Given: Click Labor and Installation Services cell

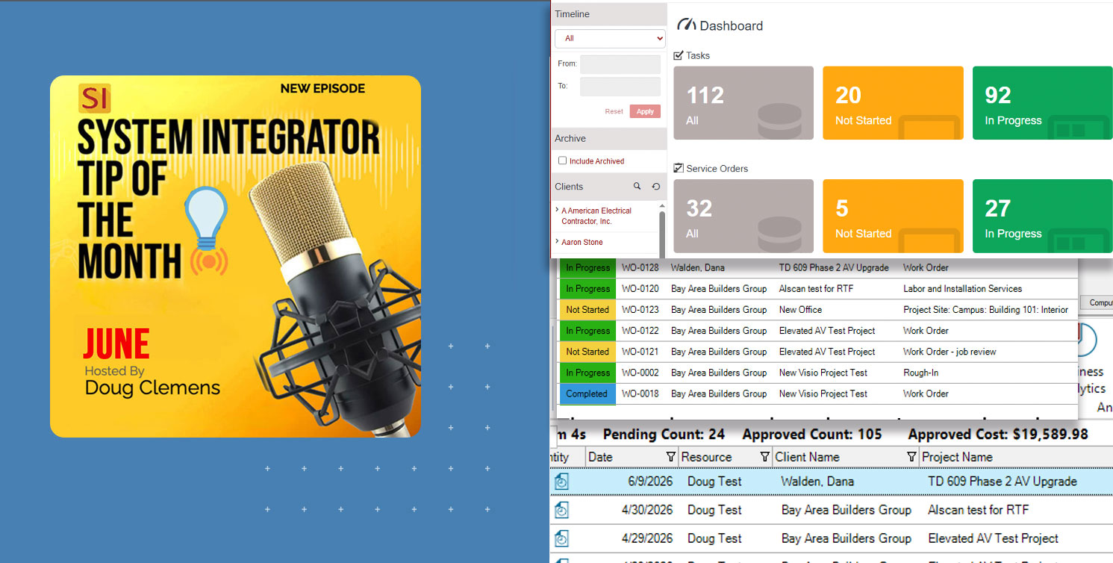Looking at the screenshot, I should pos(962,288).
